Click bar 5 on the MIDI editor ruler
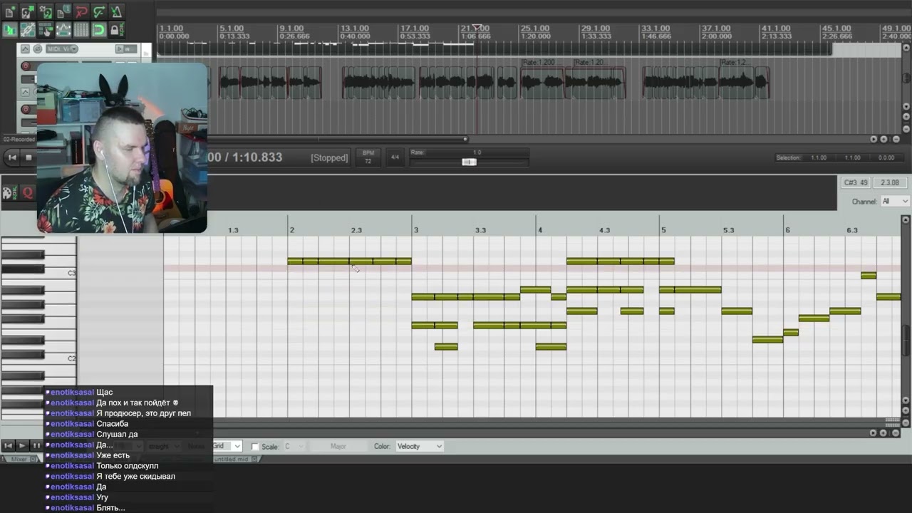Image resolution: width=912 pixels, height=513 pixels. point(663,230)
